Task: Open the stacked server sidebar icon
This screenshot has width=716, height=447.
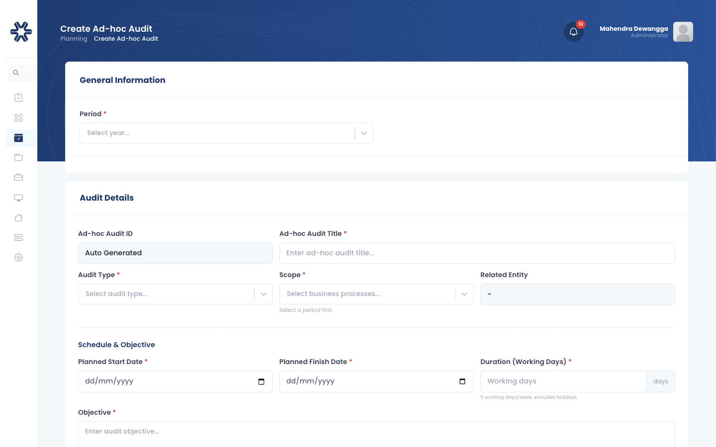Action: point(18,237)
